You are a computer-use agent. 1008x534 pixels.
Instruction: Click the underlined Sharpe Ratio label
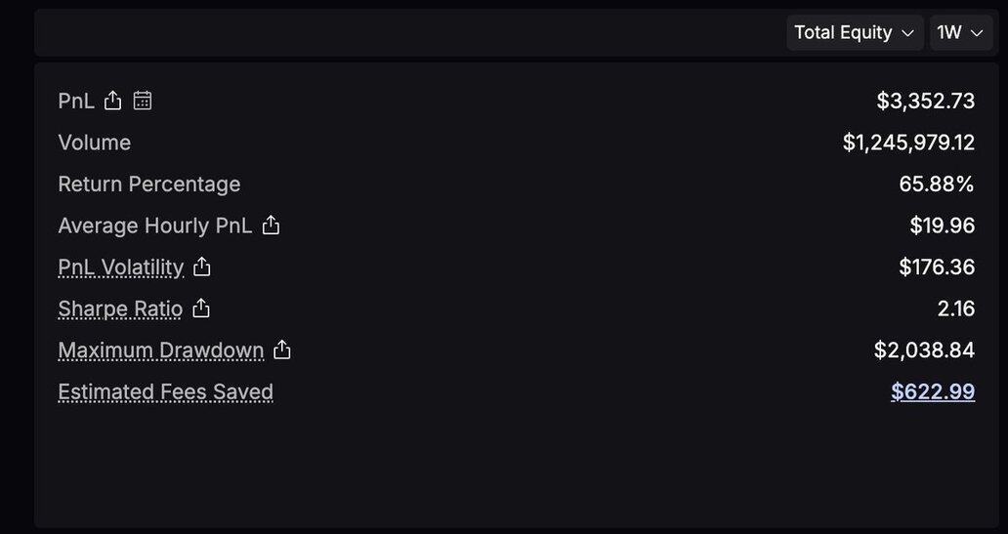click(x=120, y=309)
